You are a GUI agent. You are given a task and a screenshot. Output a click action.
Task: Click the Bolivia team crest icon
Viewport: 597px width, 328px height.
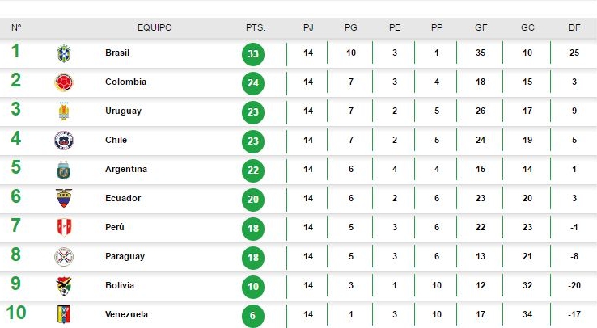tap(64, 286)
